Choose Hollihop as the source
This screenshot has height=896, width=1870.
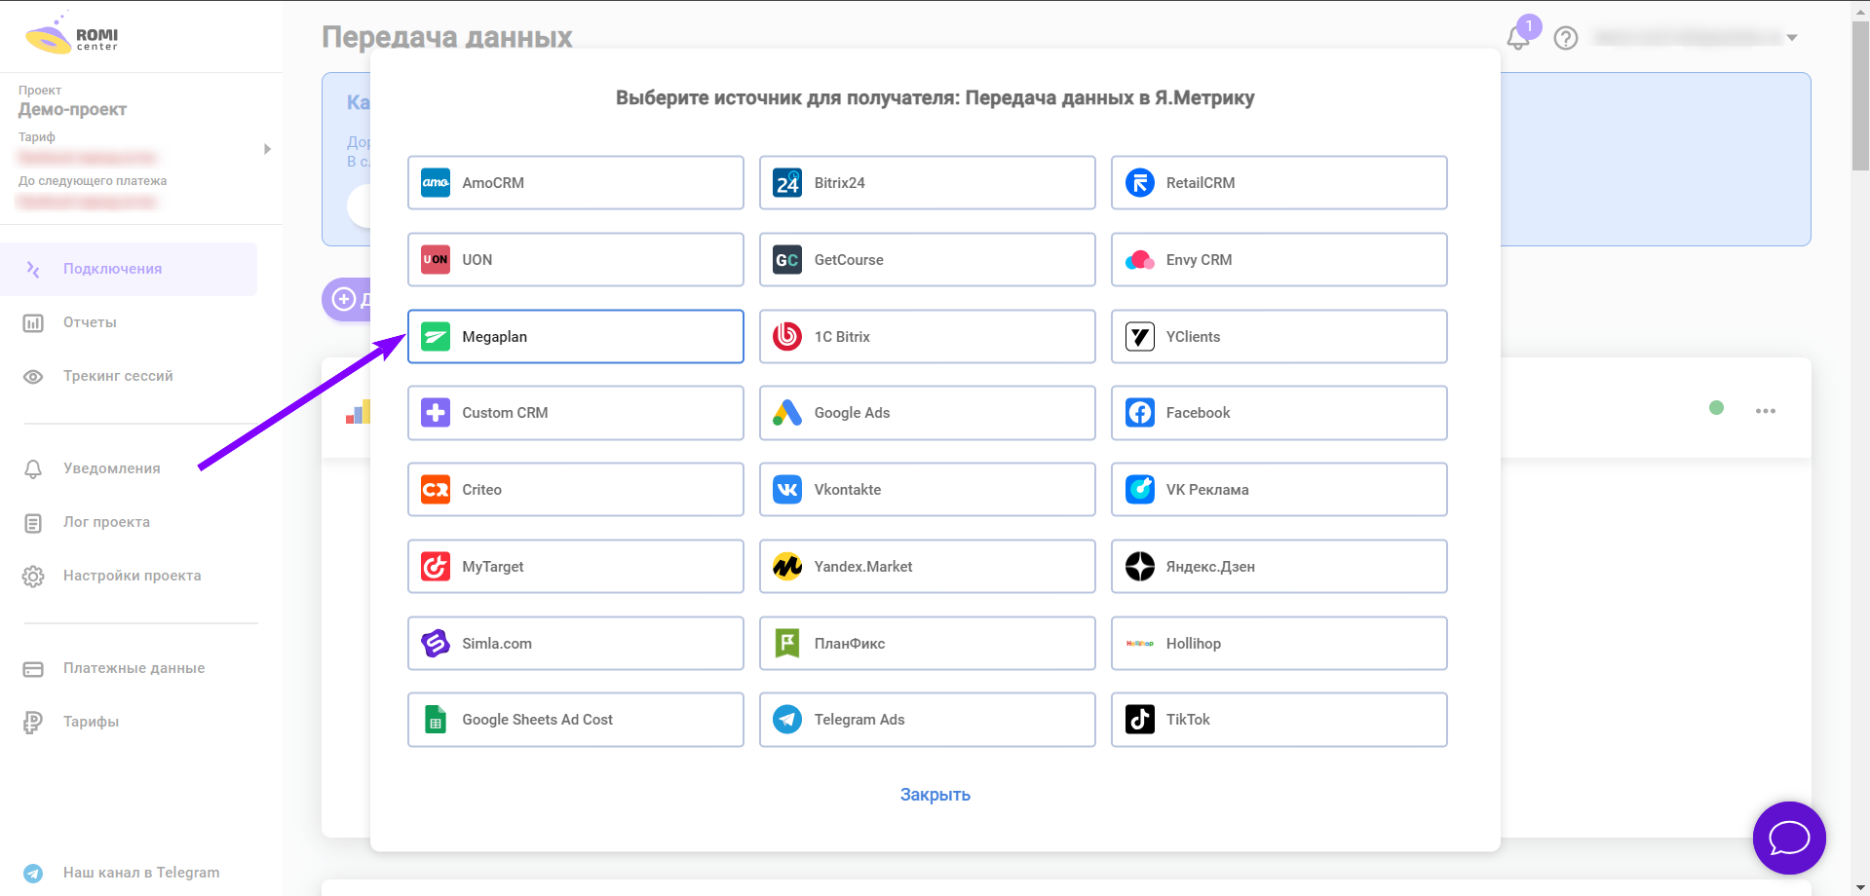pyautogui.click(x=1278, y=643)
